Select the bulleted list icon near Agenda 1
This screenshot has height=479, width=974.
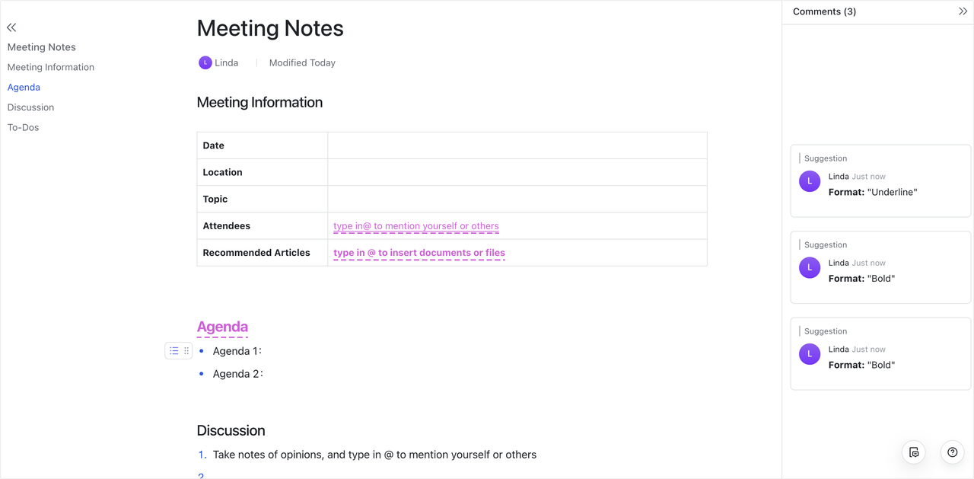pyautogui.click(x=173, y=350)
